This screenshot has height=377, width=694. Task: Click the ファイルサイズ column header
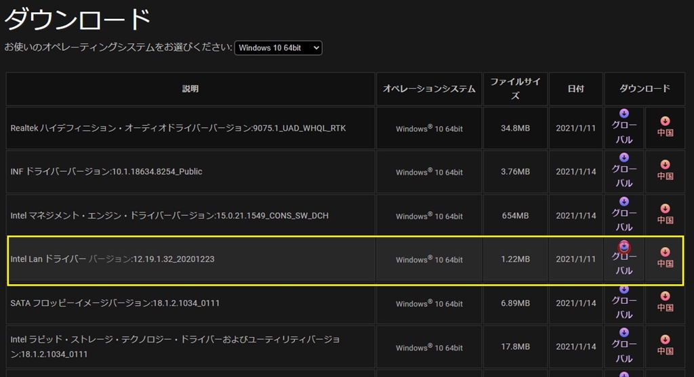[515, 89]
